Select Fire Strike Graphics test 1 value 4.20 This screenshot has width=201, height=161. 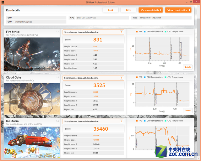tap(95, 55)
